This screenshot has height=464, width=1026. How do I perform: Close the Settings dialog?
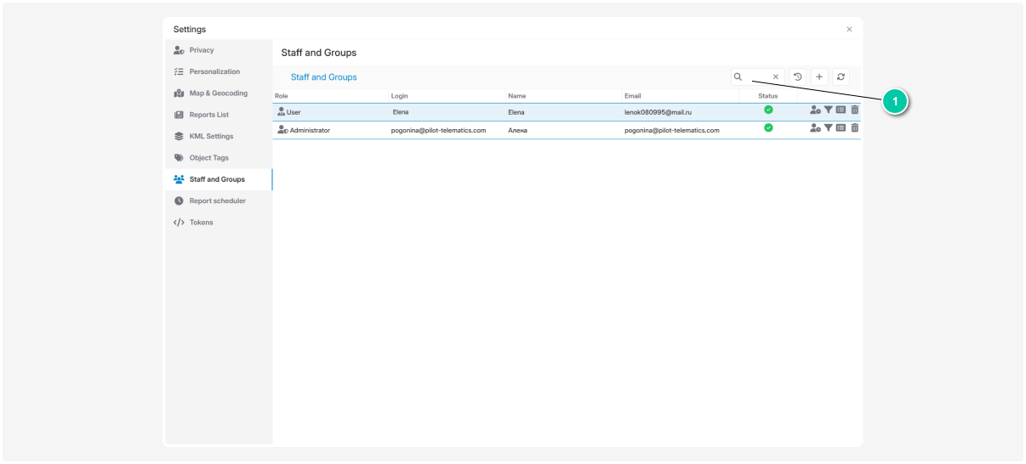point(849,30)
